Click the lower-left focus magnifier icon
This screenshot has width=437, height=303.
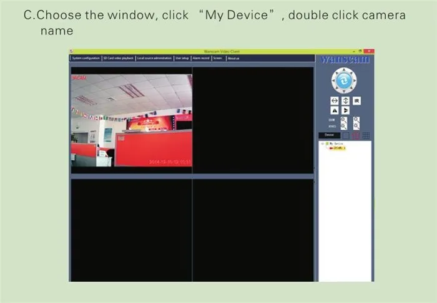pos(343,127)
